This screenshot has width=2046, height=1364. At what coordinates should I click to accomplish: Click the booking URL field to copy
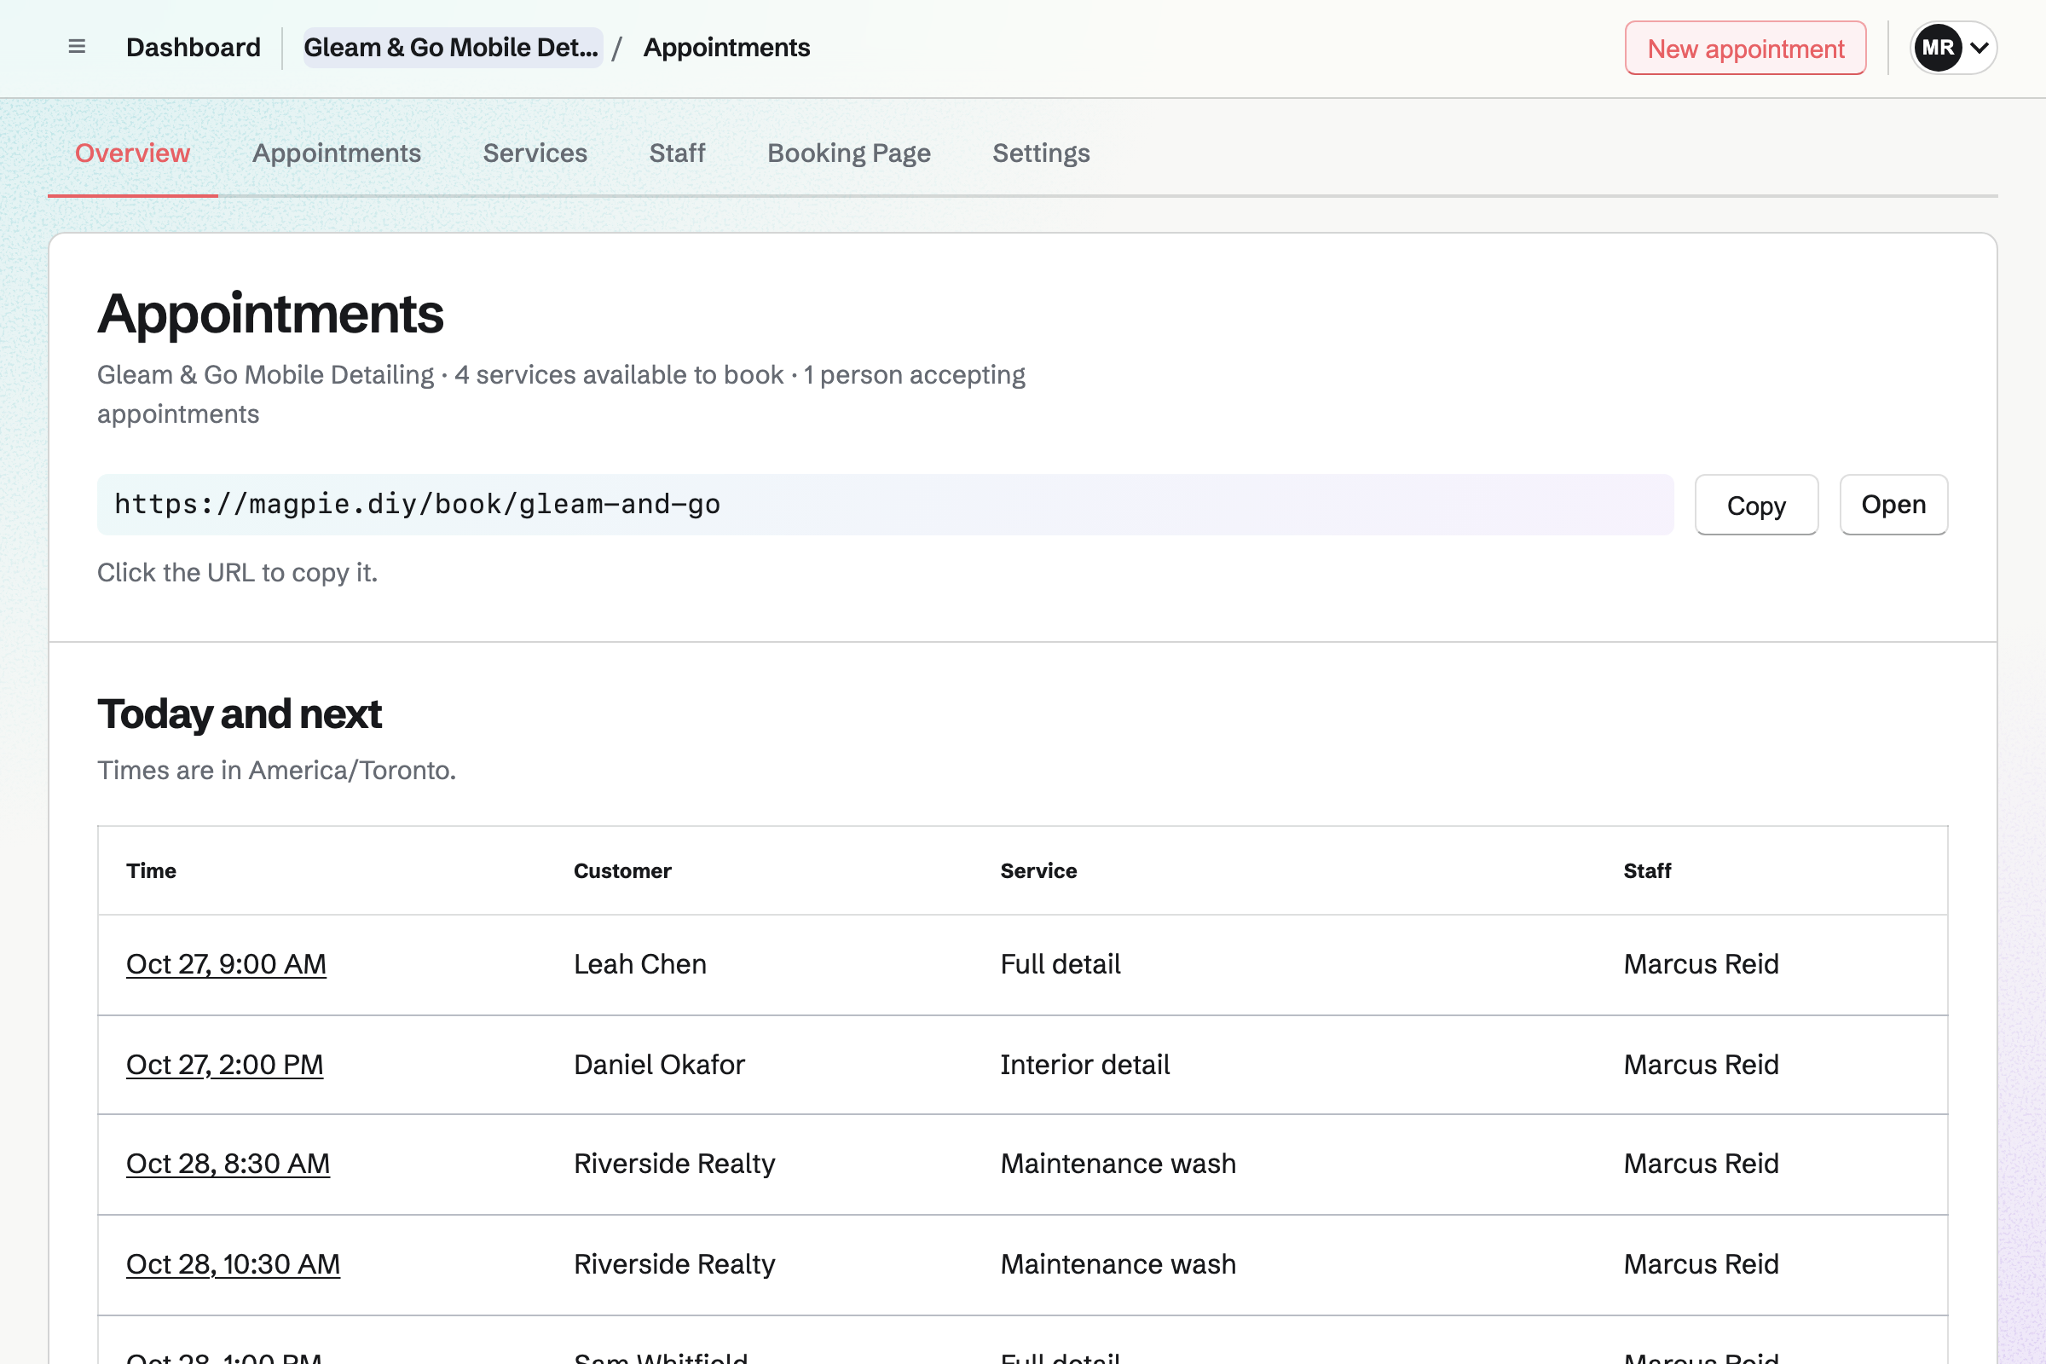tap(886, 505)
